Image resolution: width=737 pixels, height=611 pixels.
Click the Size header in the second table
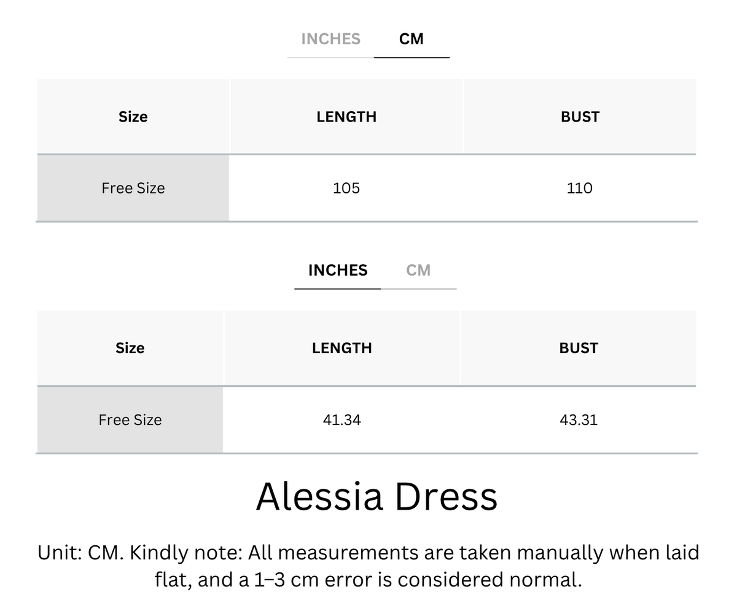[130, 348]
